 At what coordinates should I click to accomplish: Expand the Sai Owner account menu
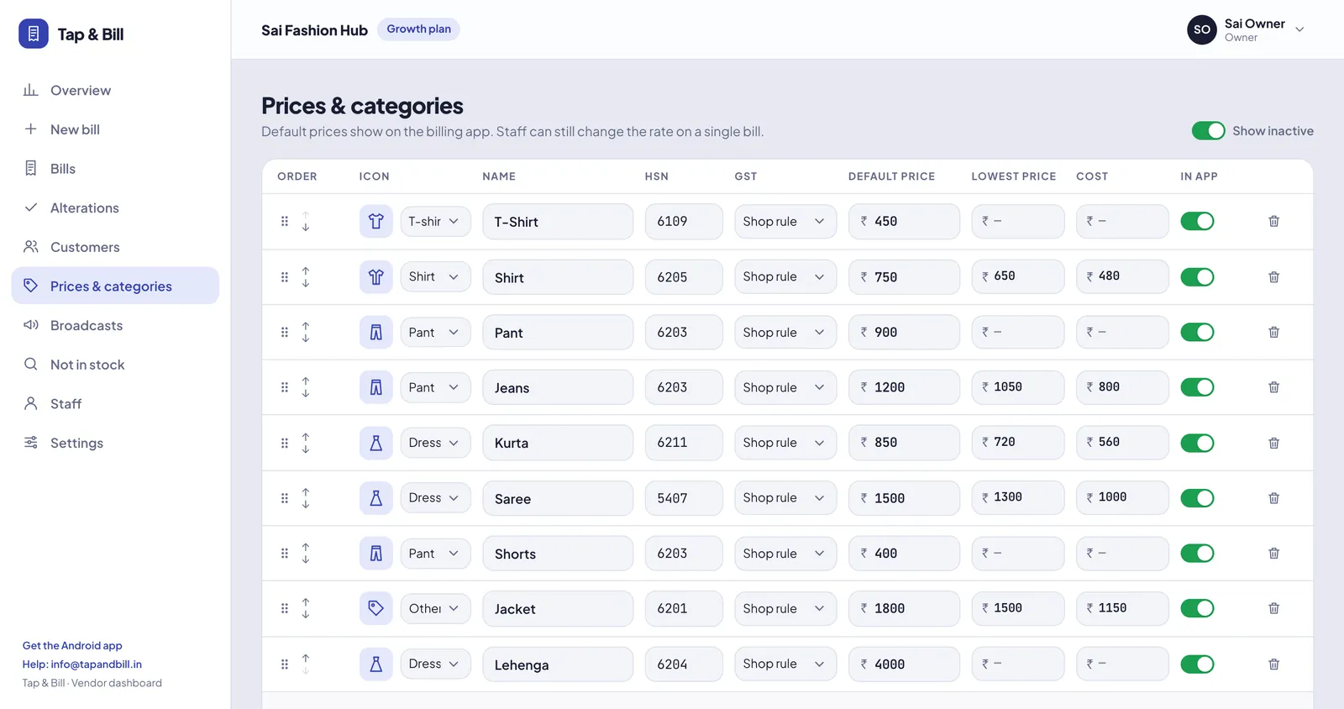point(1247,29)
